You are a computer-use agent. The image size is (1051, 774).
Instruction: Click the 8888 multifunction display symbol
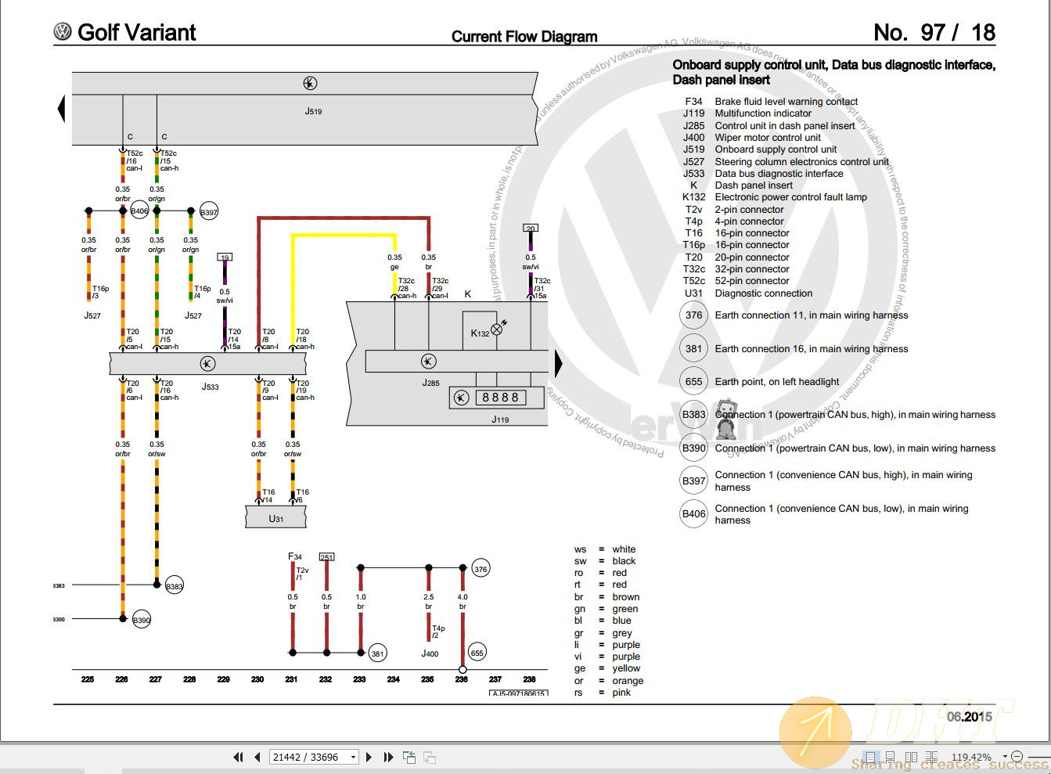pyautogui.click(x=500, y=398)
